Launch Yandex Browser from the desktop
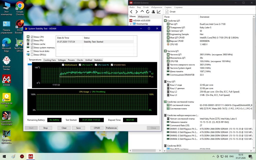The height and width of the screenshot is (160, 256). [6, 63]
